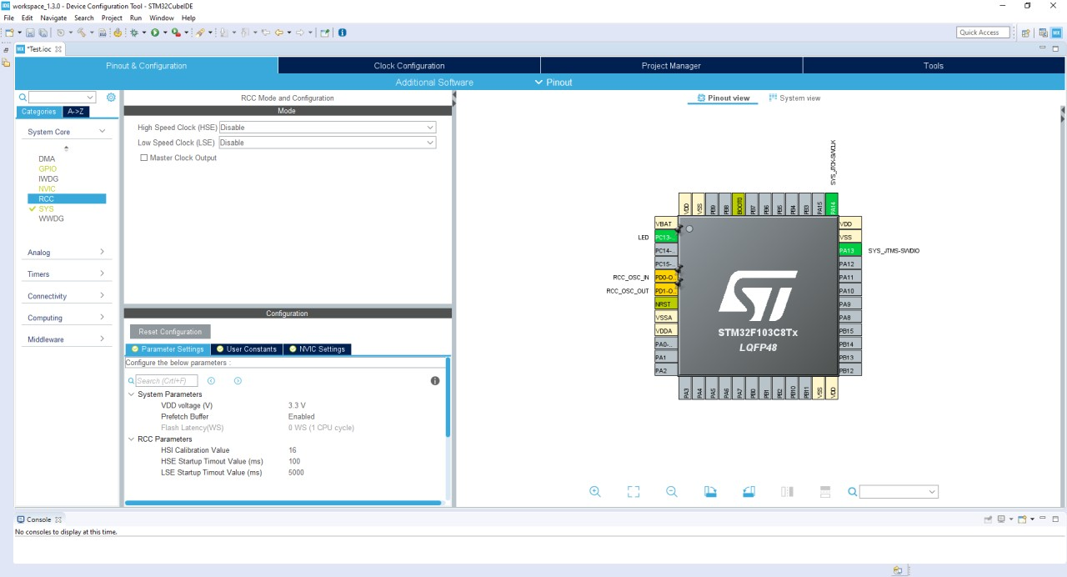Open the High Speed Clock (HSE) dropdown

[x=430, y=127]
